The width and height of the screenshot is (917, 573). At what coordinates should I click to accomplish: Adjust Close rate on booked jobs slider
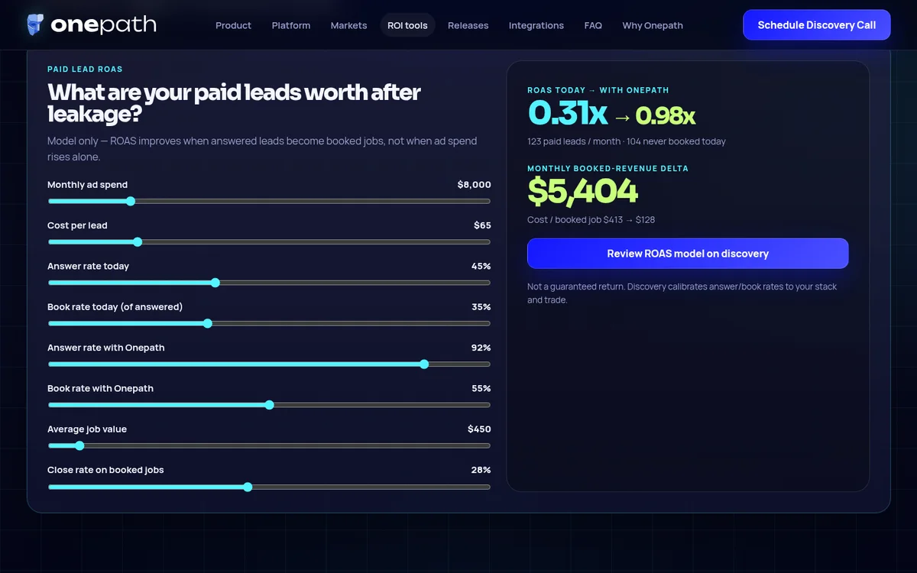(269, 487)
